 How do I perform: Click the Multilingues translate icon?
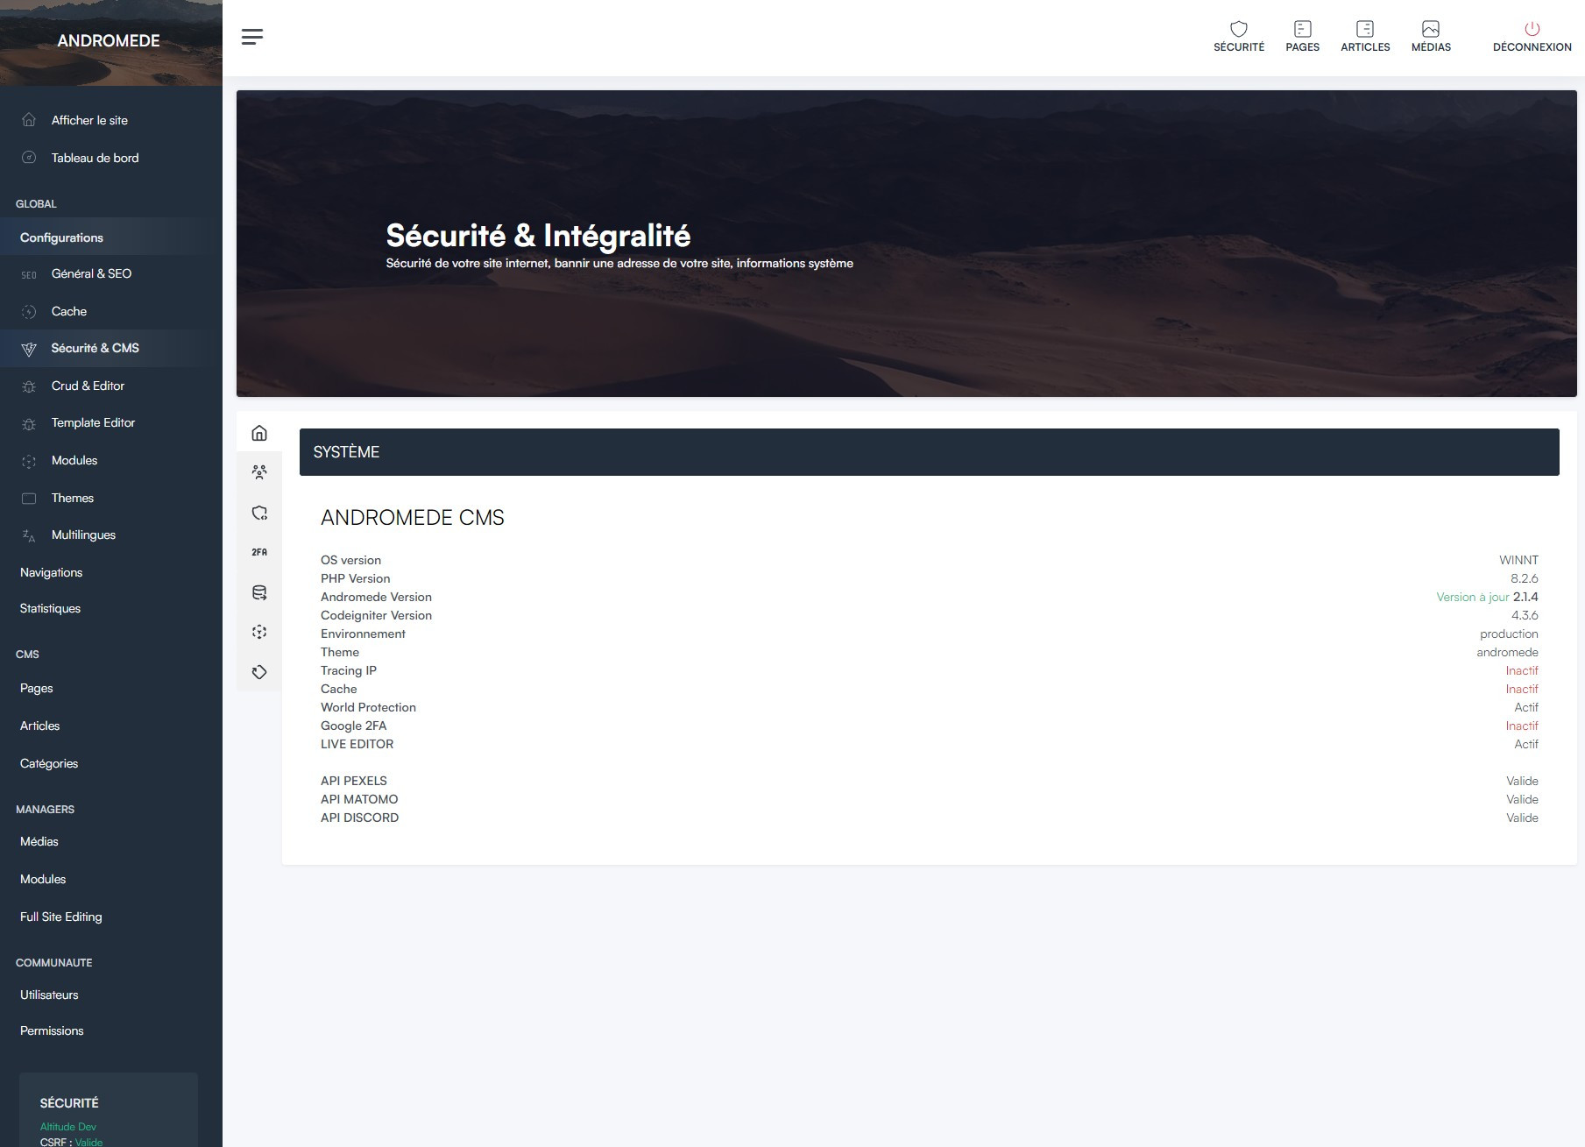(x=29, y=535)
